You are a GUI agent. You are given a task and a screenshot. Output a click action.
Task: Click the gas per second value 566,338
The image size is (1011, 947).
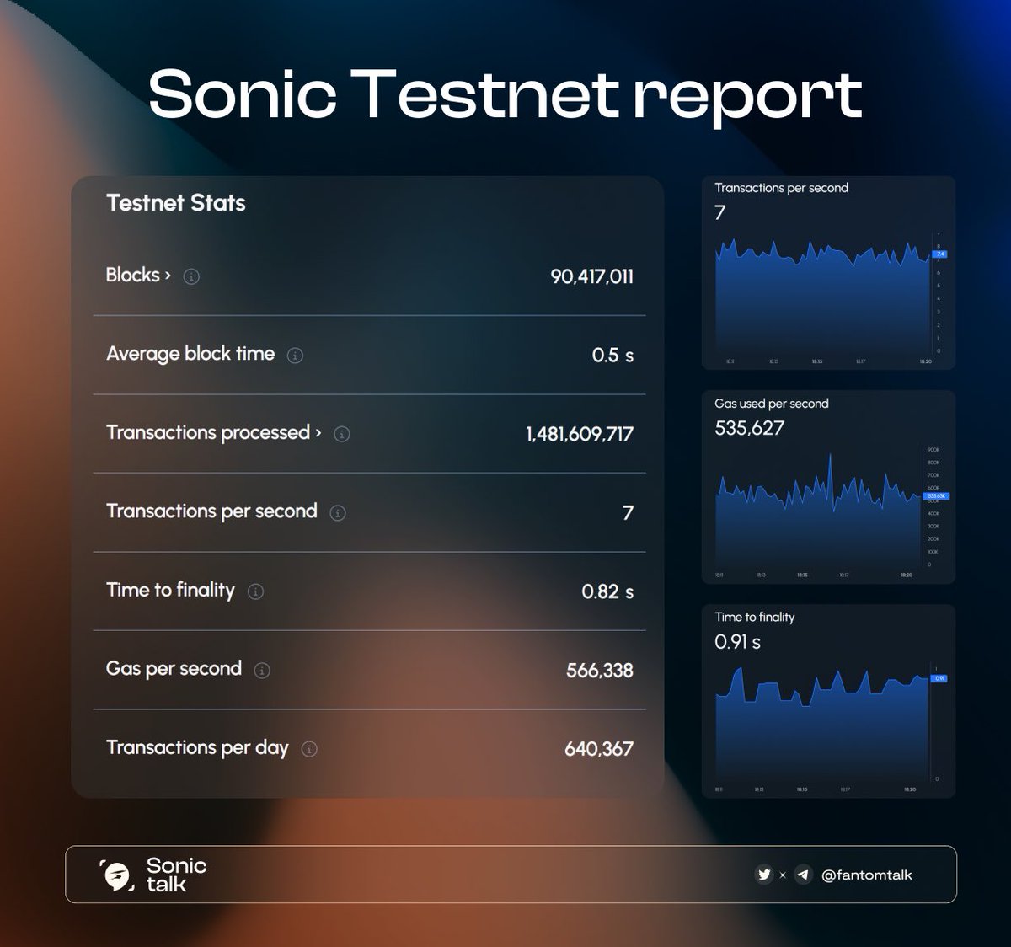[600, 671]
